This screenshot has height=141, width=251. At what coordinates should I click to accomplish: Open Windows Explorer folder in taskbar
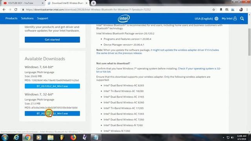point(51,137)
